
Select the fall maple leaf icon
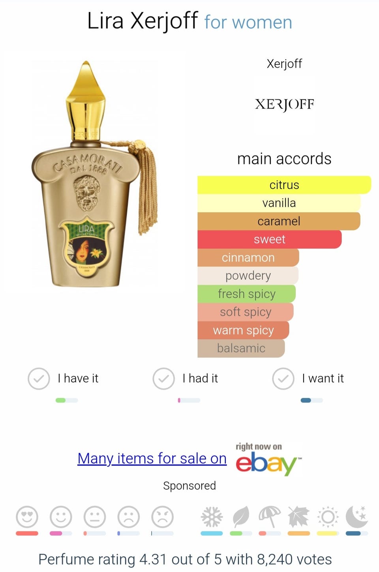(298, 517)
